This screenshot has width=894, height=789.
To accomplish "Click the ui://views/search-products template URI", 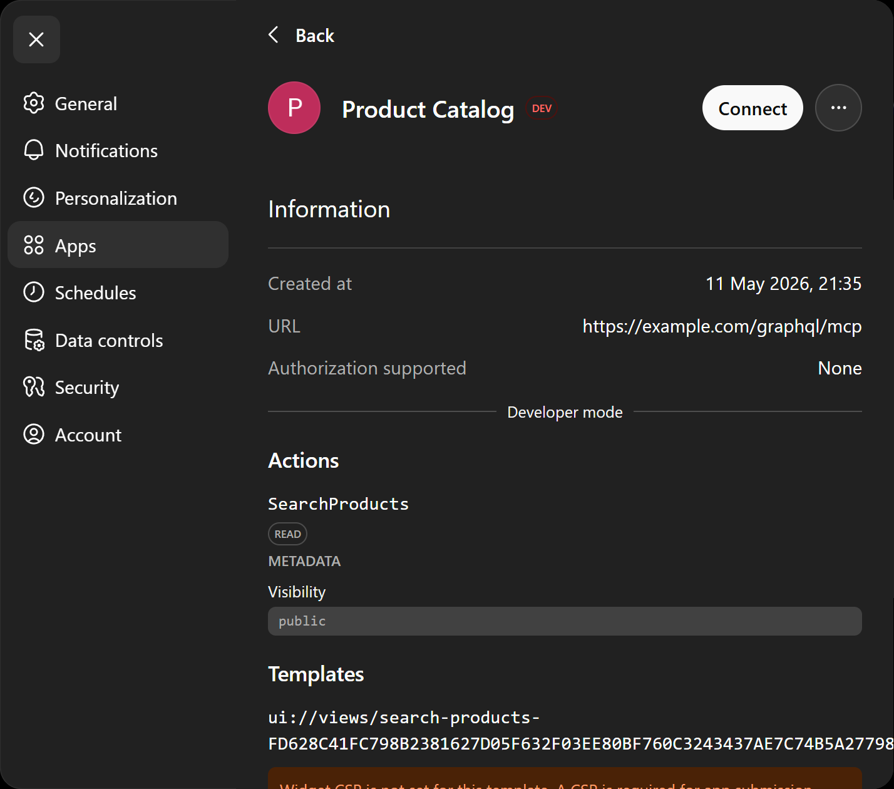I will point(581,731).
